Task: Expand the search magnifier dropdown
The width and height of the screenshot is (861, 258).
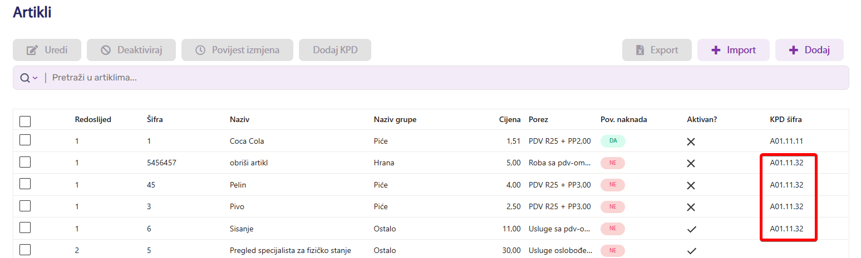Action: pyautogui.click(x=29, y=78)
